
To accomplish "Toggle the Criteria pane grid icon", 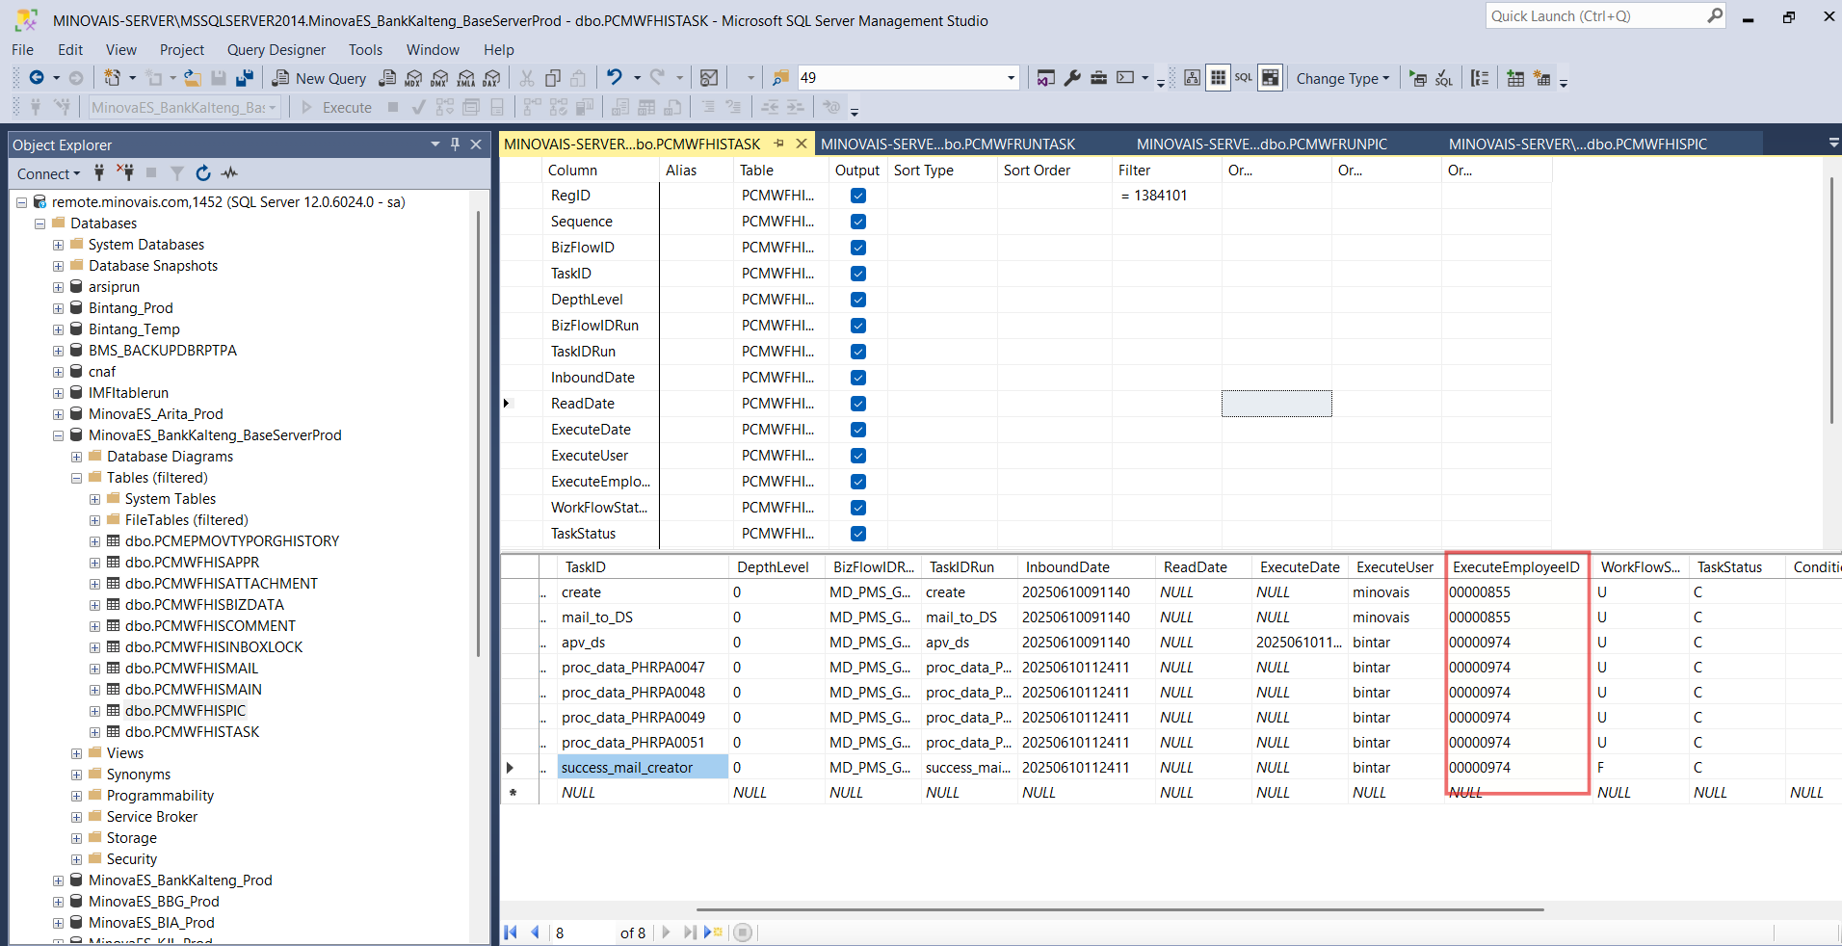I will pos(1218,78).
